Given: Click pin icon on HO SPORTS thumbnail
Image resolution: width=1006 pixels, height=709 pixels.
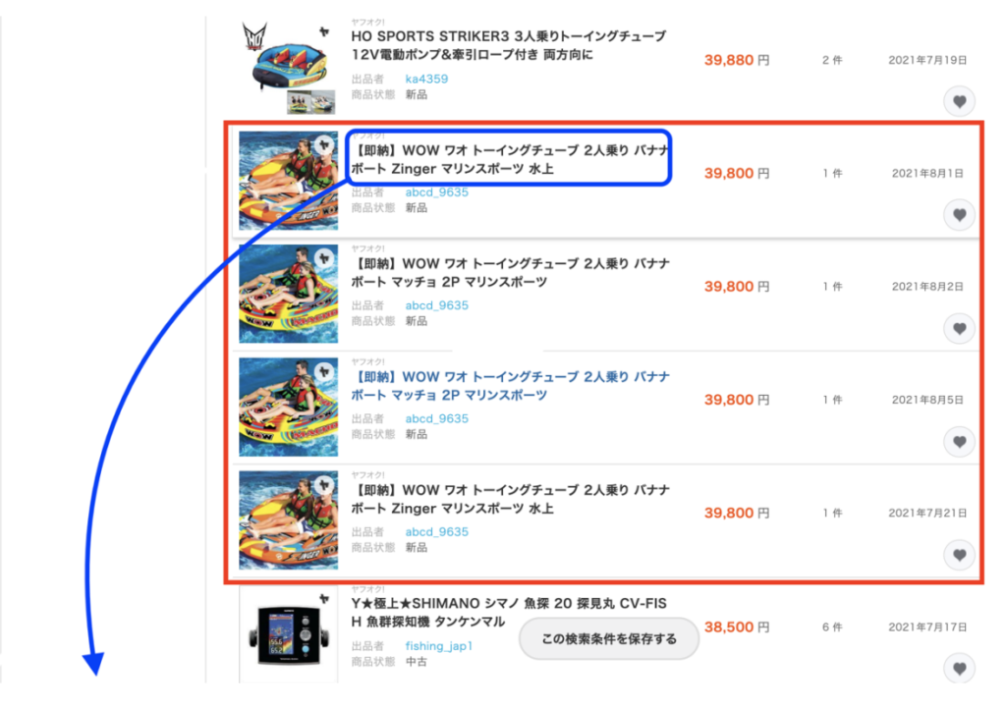Looking at the screenshot, I should coord(324,31).
